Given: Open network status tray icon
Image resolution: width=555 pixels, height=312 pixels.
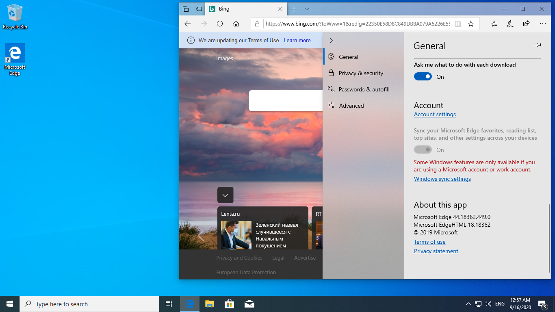Looking at the screenshot, I should 478,304.
